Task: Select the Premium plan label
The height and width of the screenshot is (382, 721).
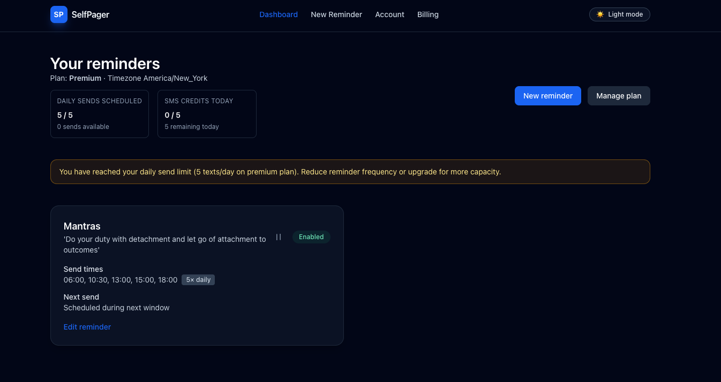Action: point(85,78)
